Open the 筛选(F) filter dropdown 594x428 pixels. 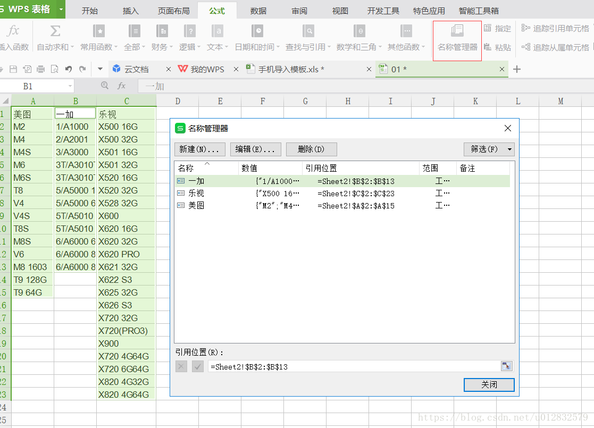489,149
